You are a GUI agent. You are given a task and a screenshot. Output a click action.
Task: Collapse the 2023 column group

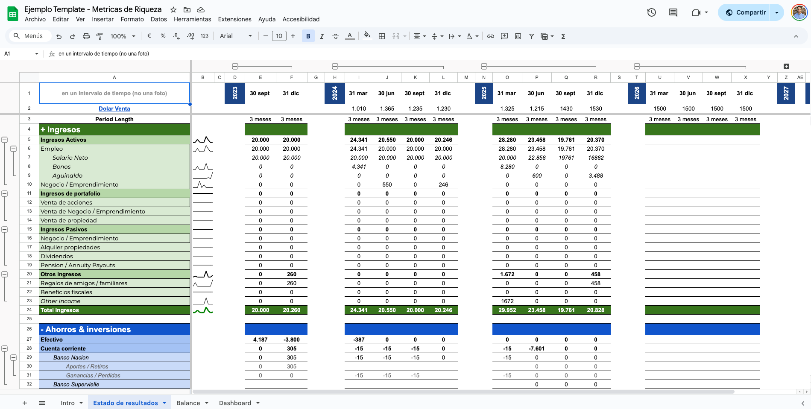235,66
